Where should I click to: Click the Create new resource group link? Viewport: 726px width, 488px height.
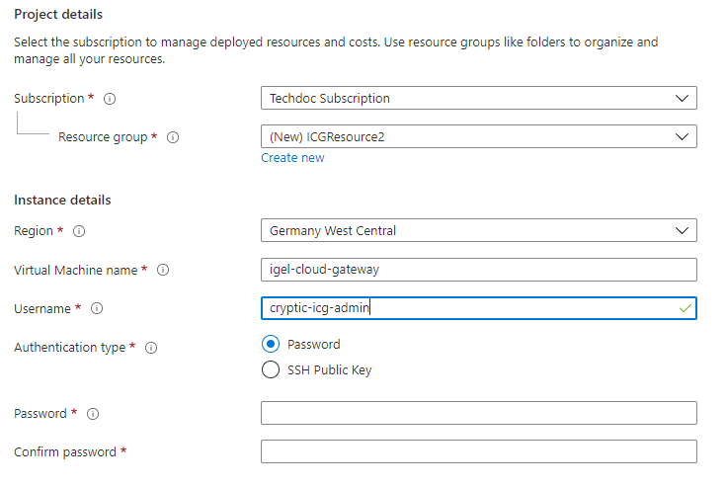292,158
